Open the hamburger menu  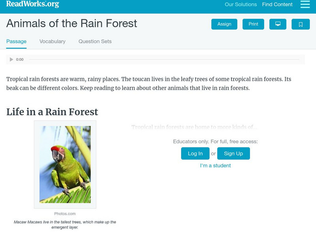coord(305,4)
